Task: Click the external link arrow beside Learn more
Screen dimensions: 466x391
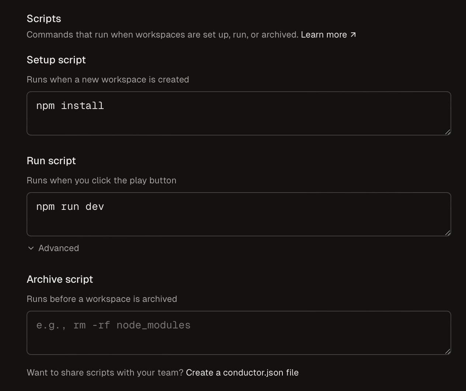Action: [x=353, y=34]
